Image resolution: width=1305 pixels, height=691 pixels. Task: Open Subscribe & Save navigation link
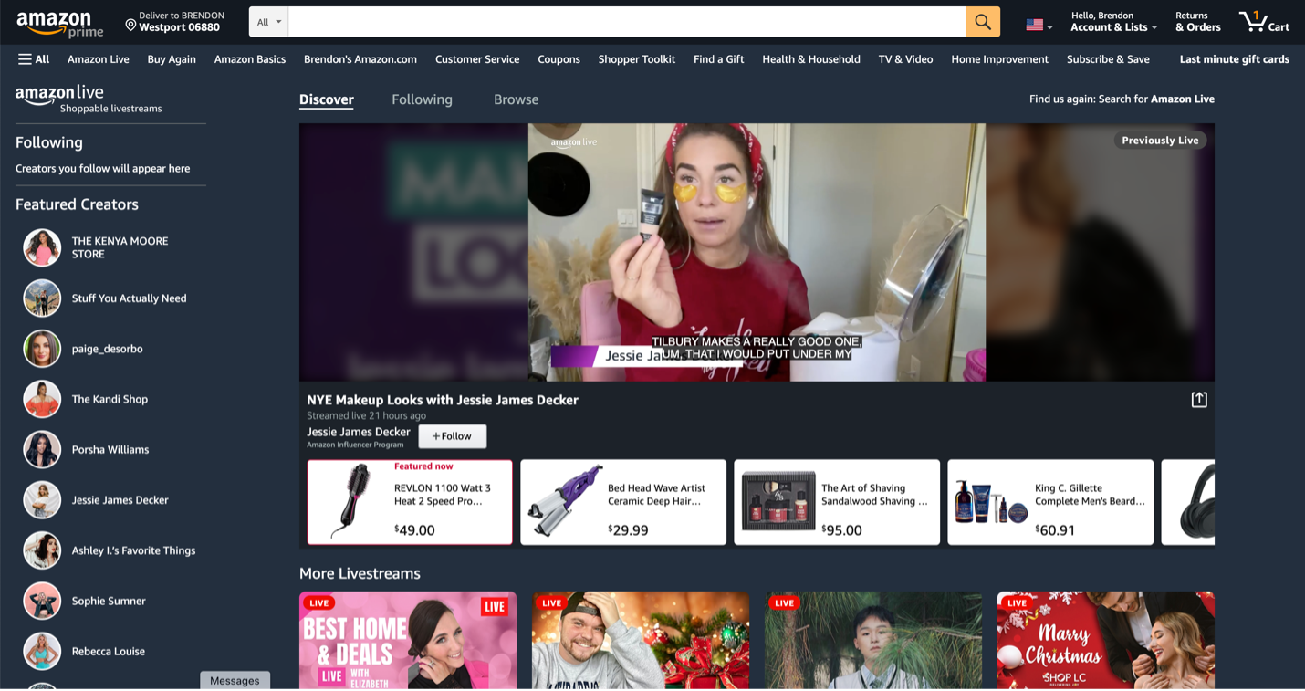pos(1108,59)
